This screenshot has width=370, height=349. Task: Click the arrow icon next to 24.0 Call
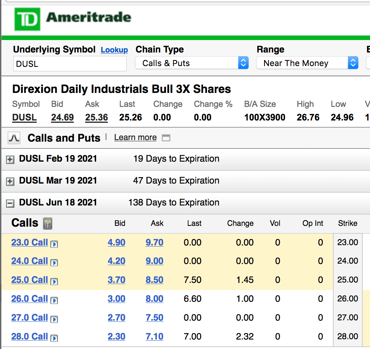(x=54, y=263)
